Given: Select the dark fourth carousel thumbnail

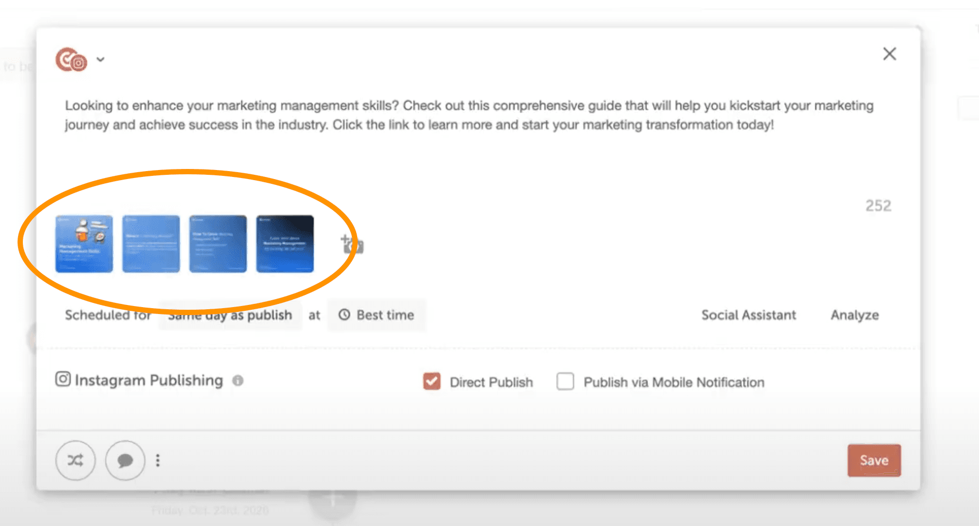Looking at the screenshot, I should click(x=285, y=244).
